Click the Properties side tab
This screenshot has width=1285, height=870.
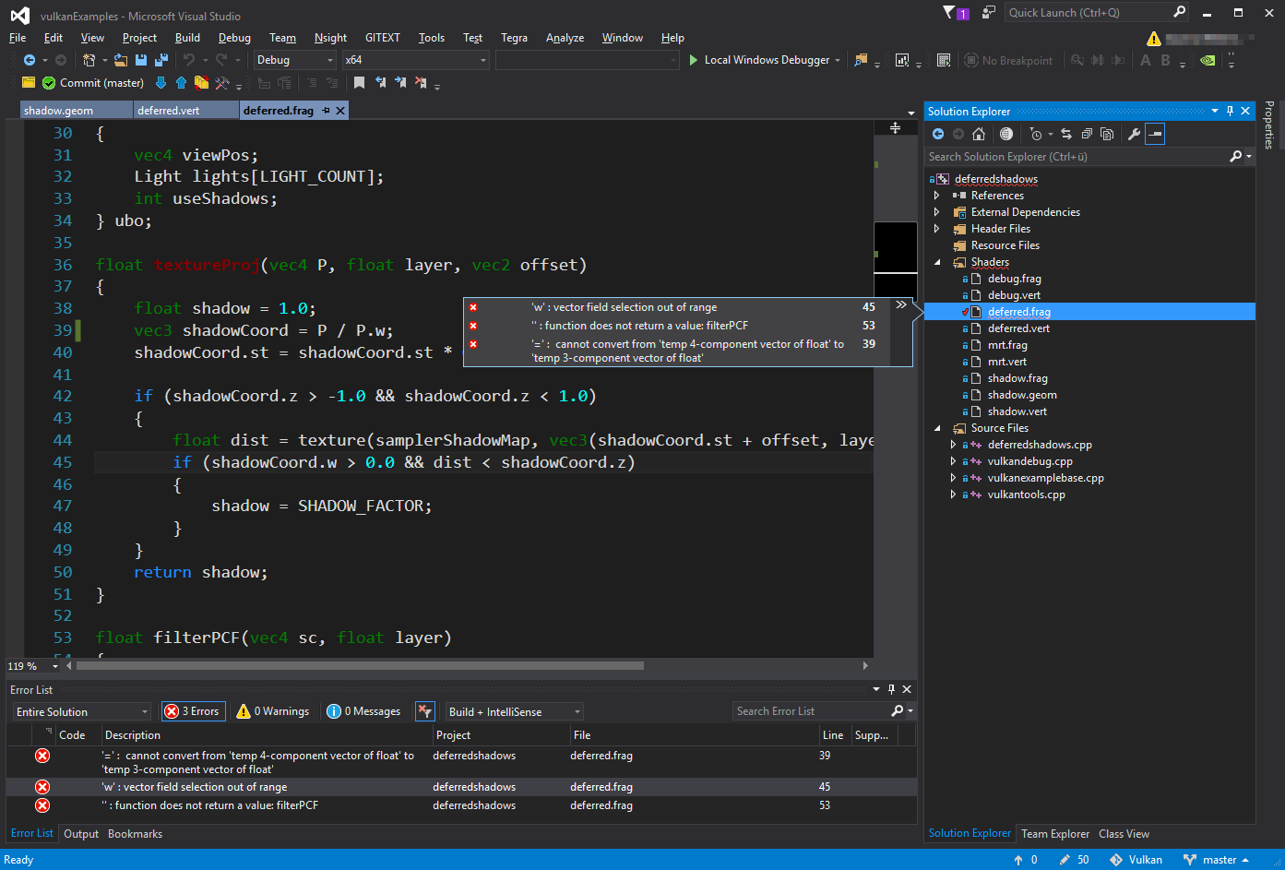point(1270,125)
